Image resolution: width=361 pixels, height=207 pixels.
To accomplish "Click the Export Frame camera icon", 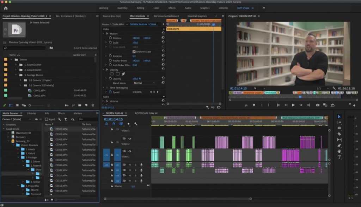I will [318, 105].
